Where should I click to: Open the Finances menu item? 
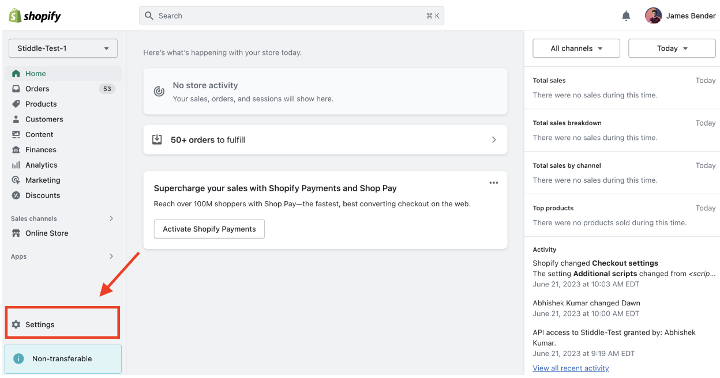(x=63, y=150)
